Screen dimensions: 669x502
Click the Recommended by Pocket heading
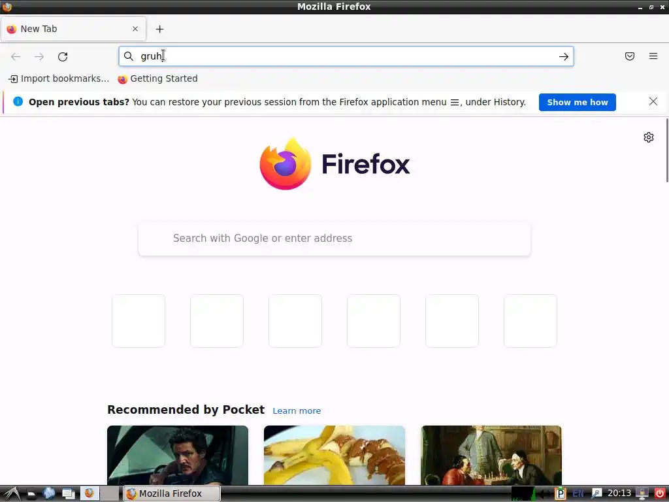[186, 410]
